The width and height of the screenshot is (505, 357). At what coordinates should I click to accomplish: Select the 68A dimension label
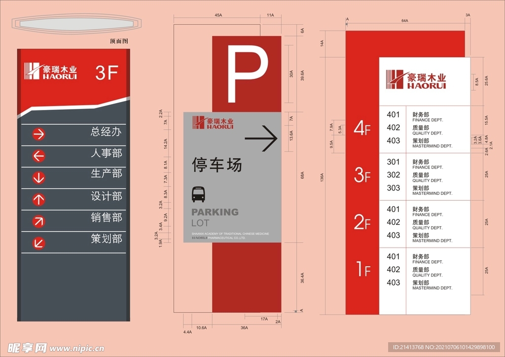point(302,176)
